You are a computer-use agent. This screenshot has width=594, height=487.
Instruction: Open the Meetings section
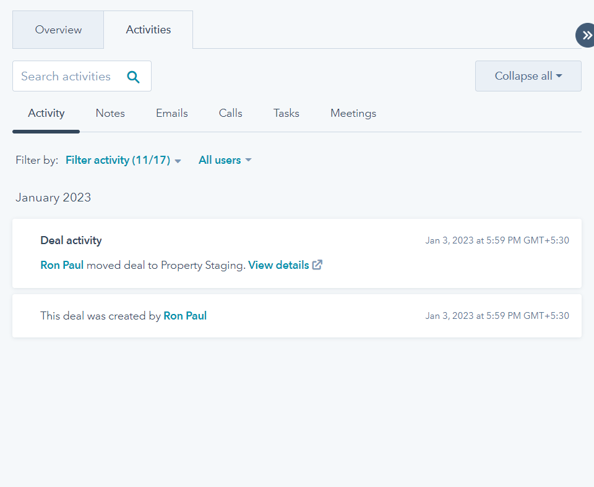coord(353,113)
